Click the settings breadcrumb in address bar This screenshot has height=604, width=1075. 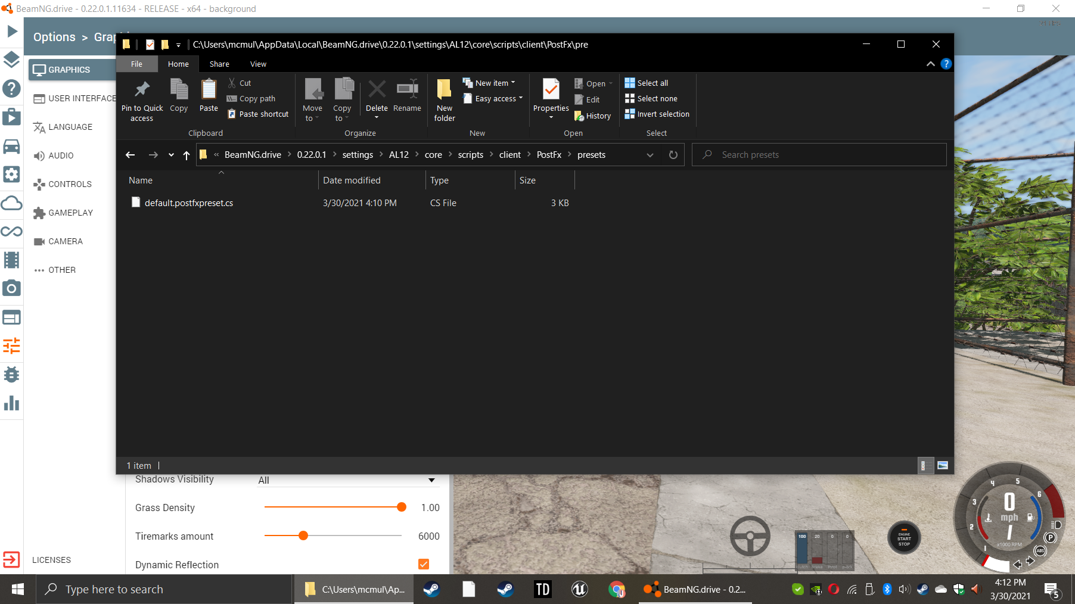pos(358,155)
